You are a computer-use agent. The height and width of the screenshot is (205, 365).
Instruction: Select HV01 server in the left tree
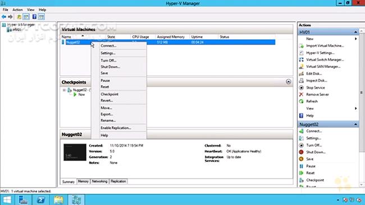(15, 30)
